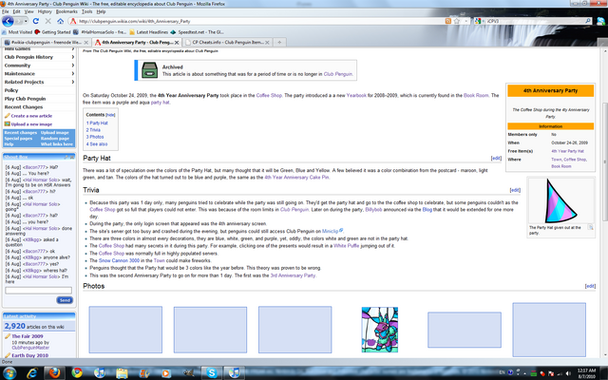Viewport: 608px width, 380px height.
Task: Open the address bar history dropdown arrow
Action: 466,21
